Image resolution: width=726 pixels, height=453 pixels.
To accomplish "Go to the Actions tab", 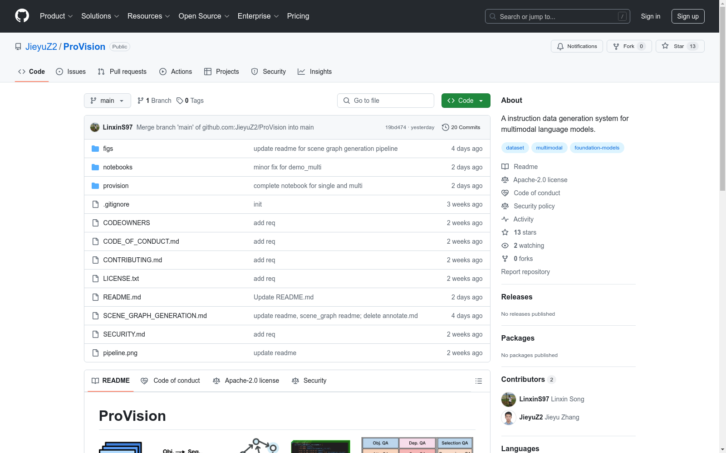I will coord(176,72).
